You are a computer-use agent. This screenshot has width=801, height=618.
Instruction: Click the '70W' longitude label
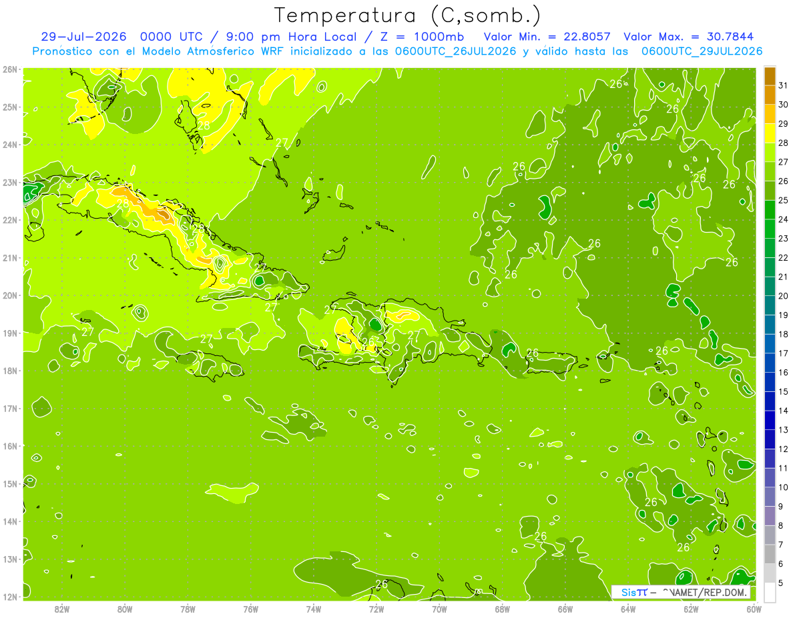click(439, 609)
